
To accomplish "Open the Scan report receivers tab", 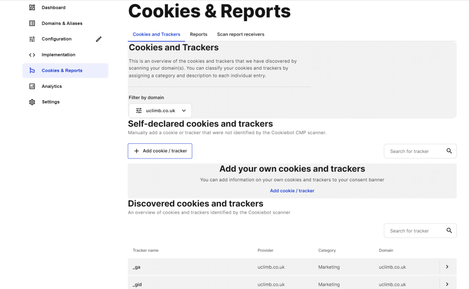I will tap(240, 34).
